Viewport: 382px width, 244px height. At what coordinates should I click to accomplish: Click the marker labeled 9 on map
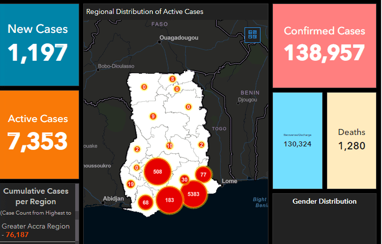coord(153,117)
